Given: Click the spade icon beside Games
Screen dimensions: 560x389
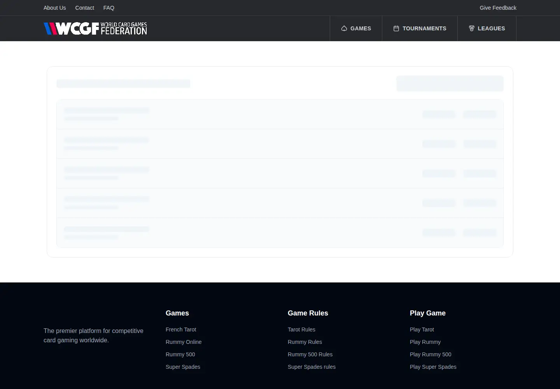Looking at the screenshot, I should coord(344,28).
